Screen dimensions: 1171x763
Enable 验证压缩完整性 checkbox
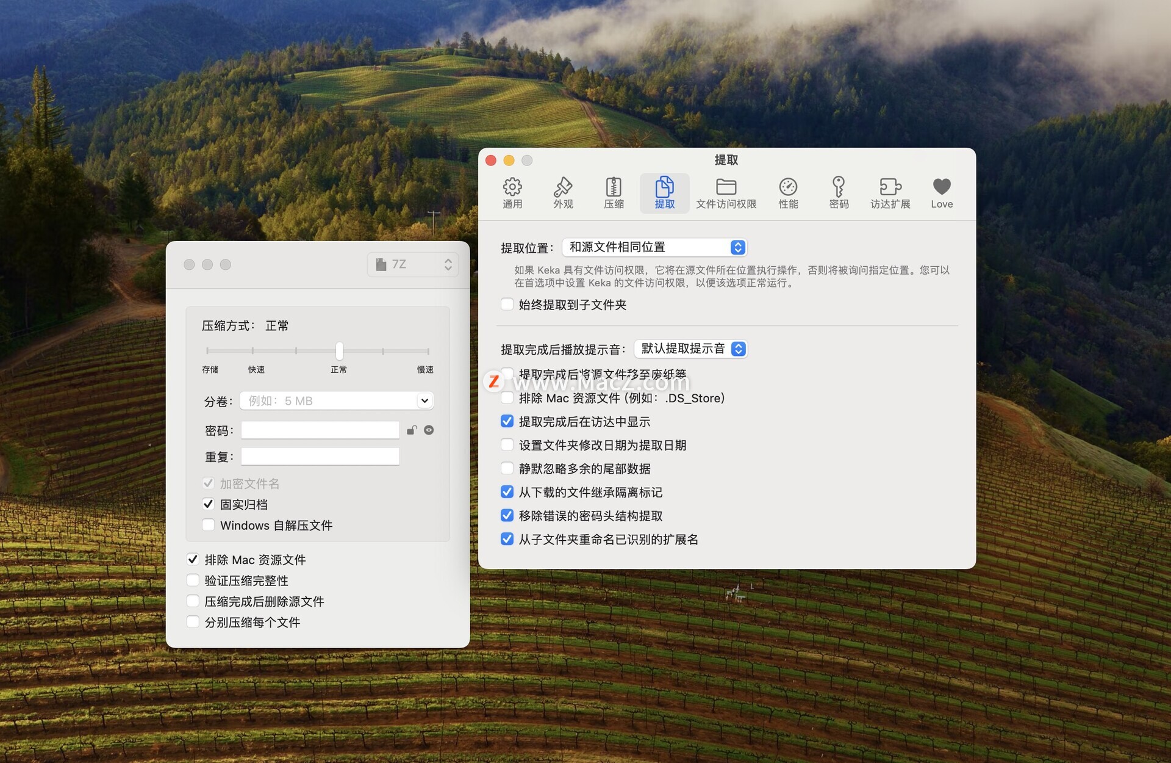coord(193,580)
